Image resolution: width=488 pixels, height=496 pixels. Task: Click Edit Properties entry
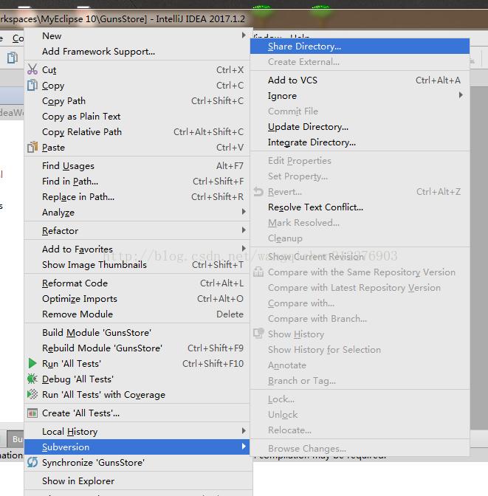click(x=360, y=160)
